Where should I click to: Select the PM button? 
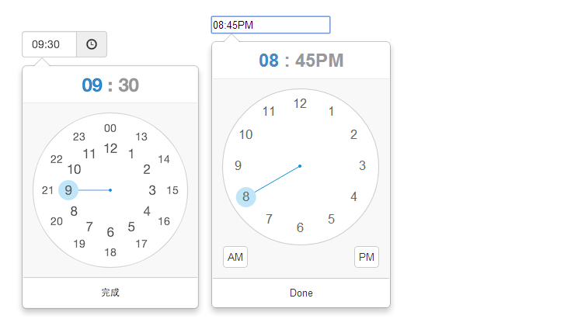pos(367,257)
